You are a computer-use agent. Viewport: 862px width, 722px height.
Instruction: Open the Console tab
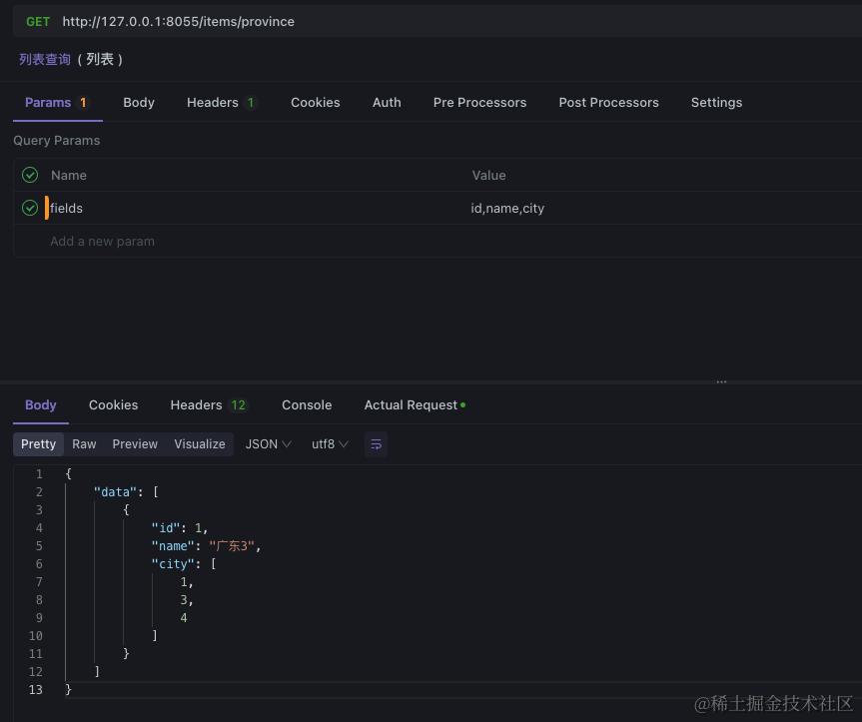(307, 404)
